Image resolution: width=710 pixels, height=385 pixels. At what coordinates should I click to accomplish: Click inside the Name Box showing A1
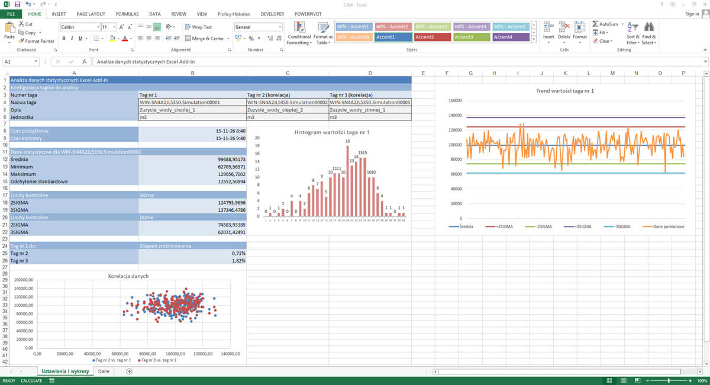click(17, 61)
